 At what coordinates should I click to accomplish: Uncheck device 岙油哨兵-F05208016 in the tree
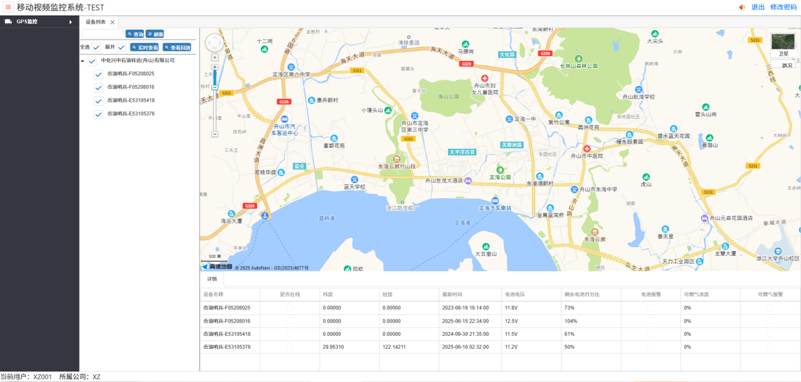point(98,88)
